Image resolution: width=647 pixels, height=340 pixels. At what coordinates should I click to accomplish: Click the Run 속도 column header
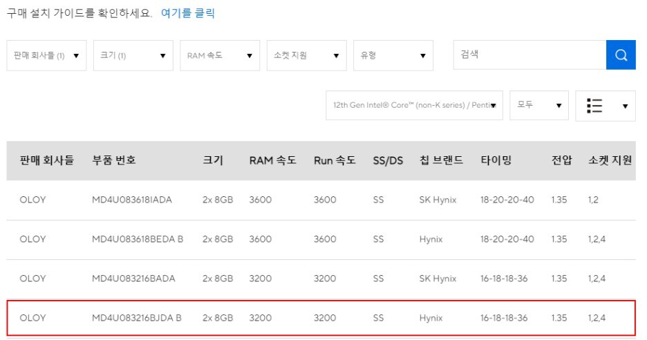(335, 160)
